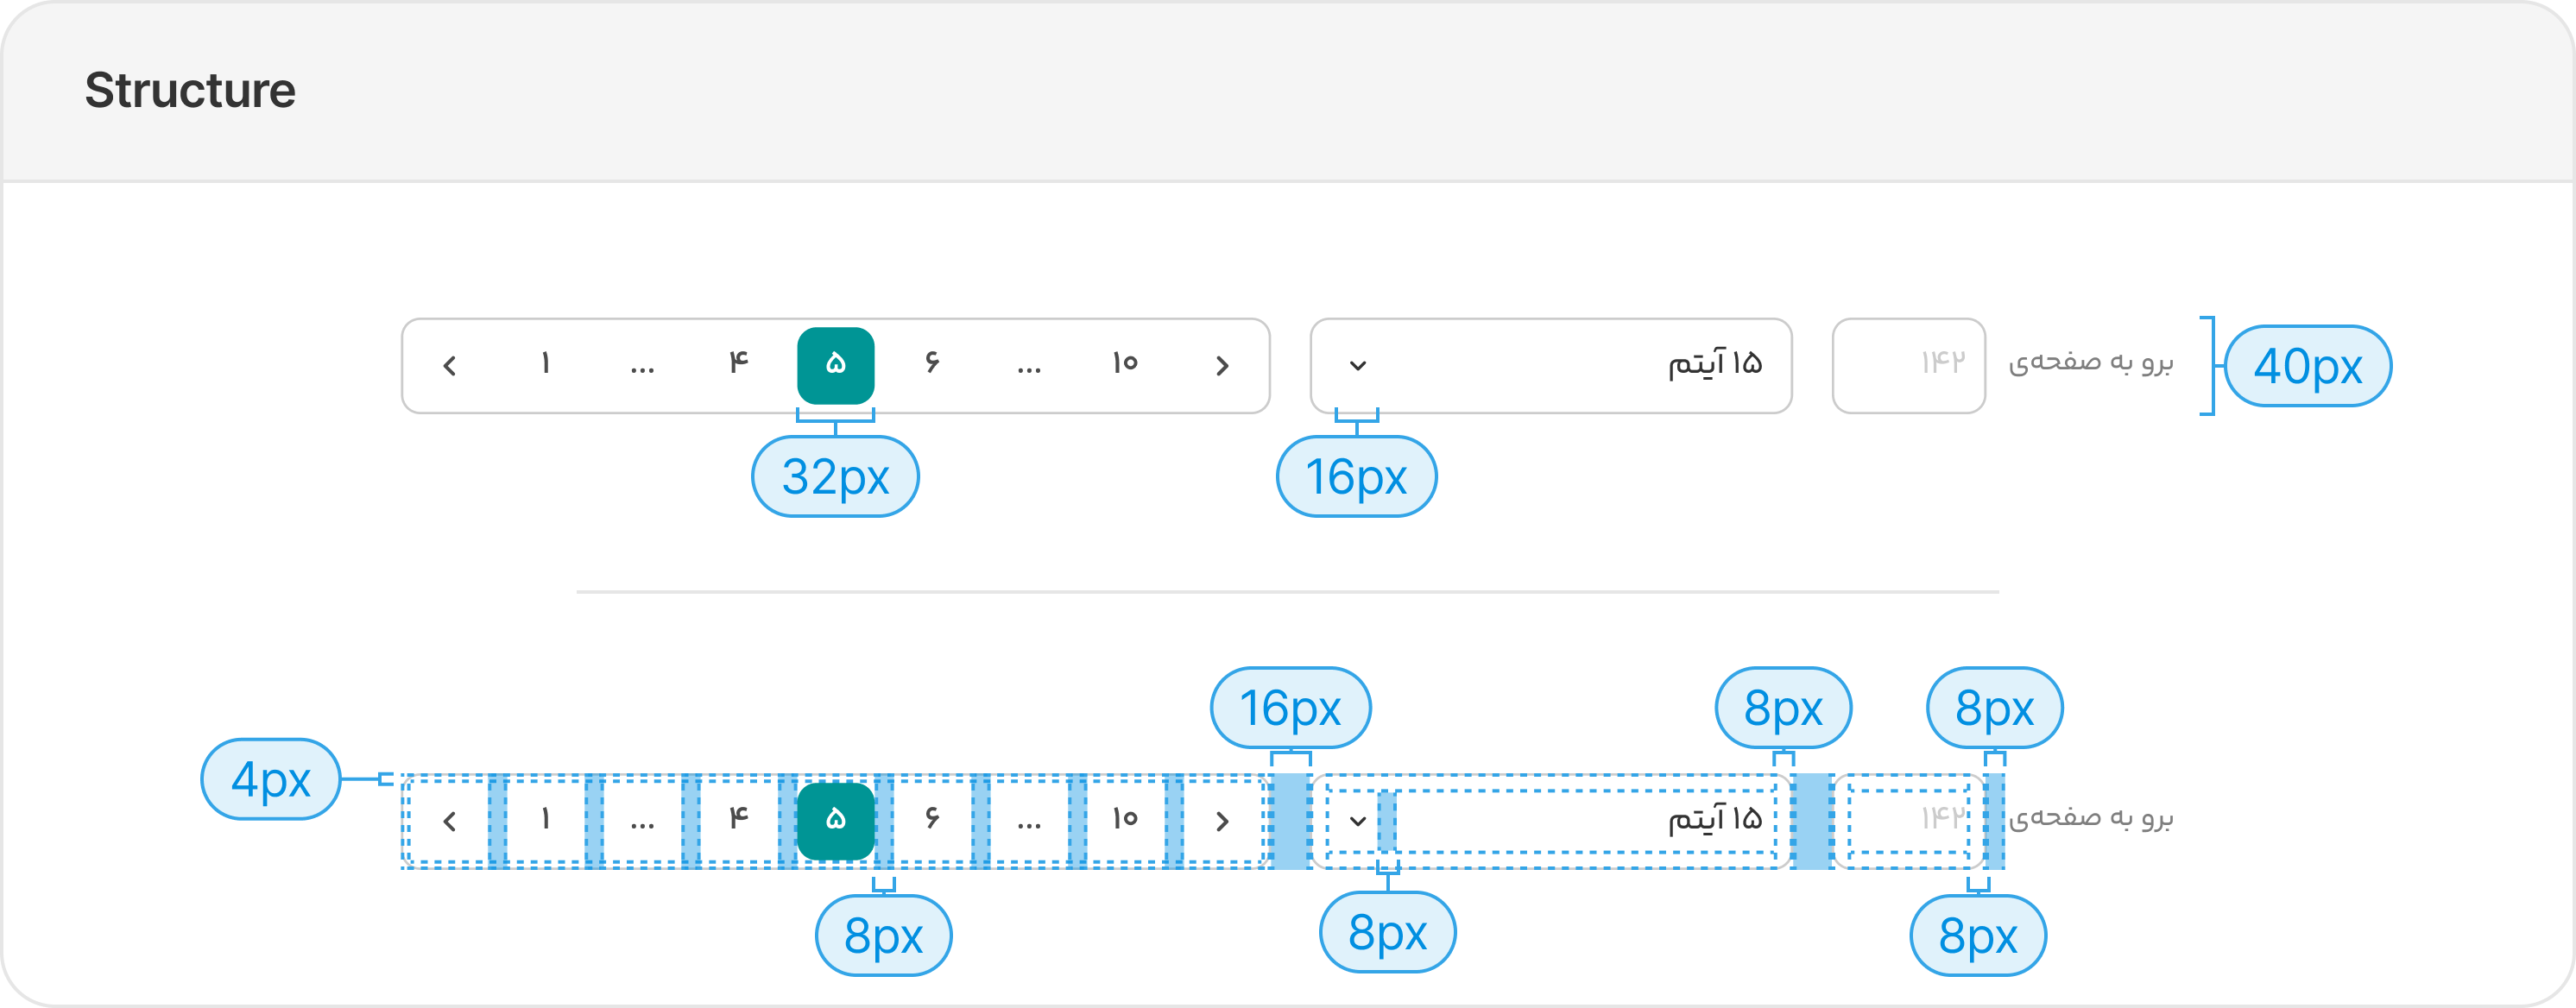
Task: Open the bottom ۱۵ آیتم dropdown chevron
Action: pos(1358,822)
